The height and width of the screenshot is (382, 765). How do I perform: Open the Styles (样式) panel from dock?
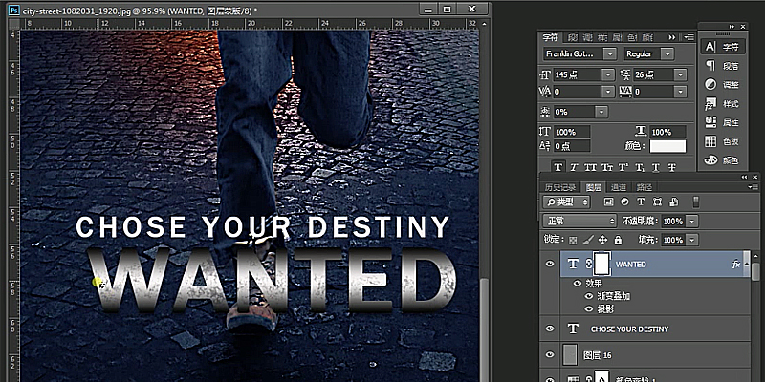click(x=723, y=104)
